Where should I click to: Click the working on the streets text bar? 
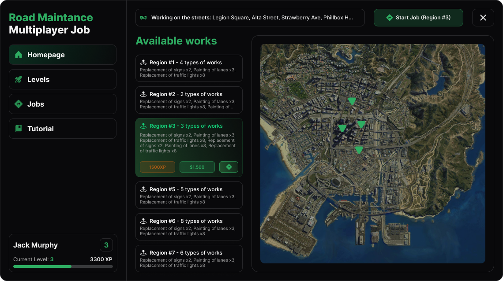click(x=250, y=18)
